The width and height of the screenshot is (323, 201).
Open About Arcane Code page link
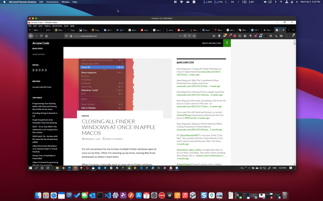point(211,43)
